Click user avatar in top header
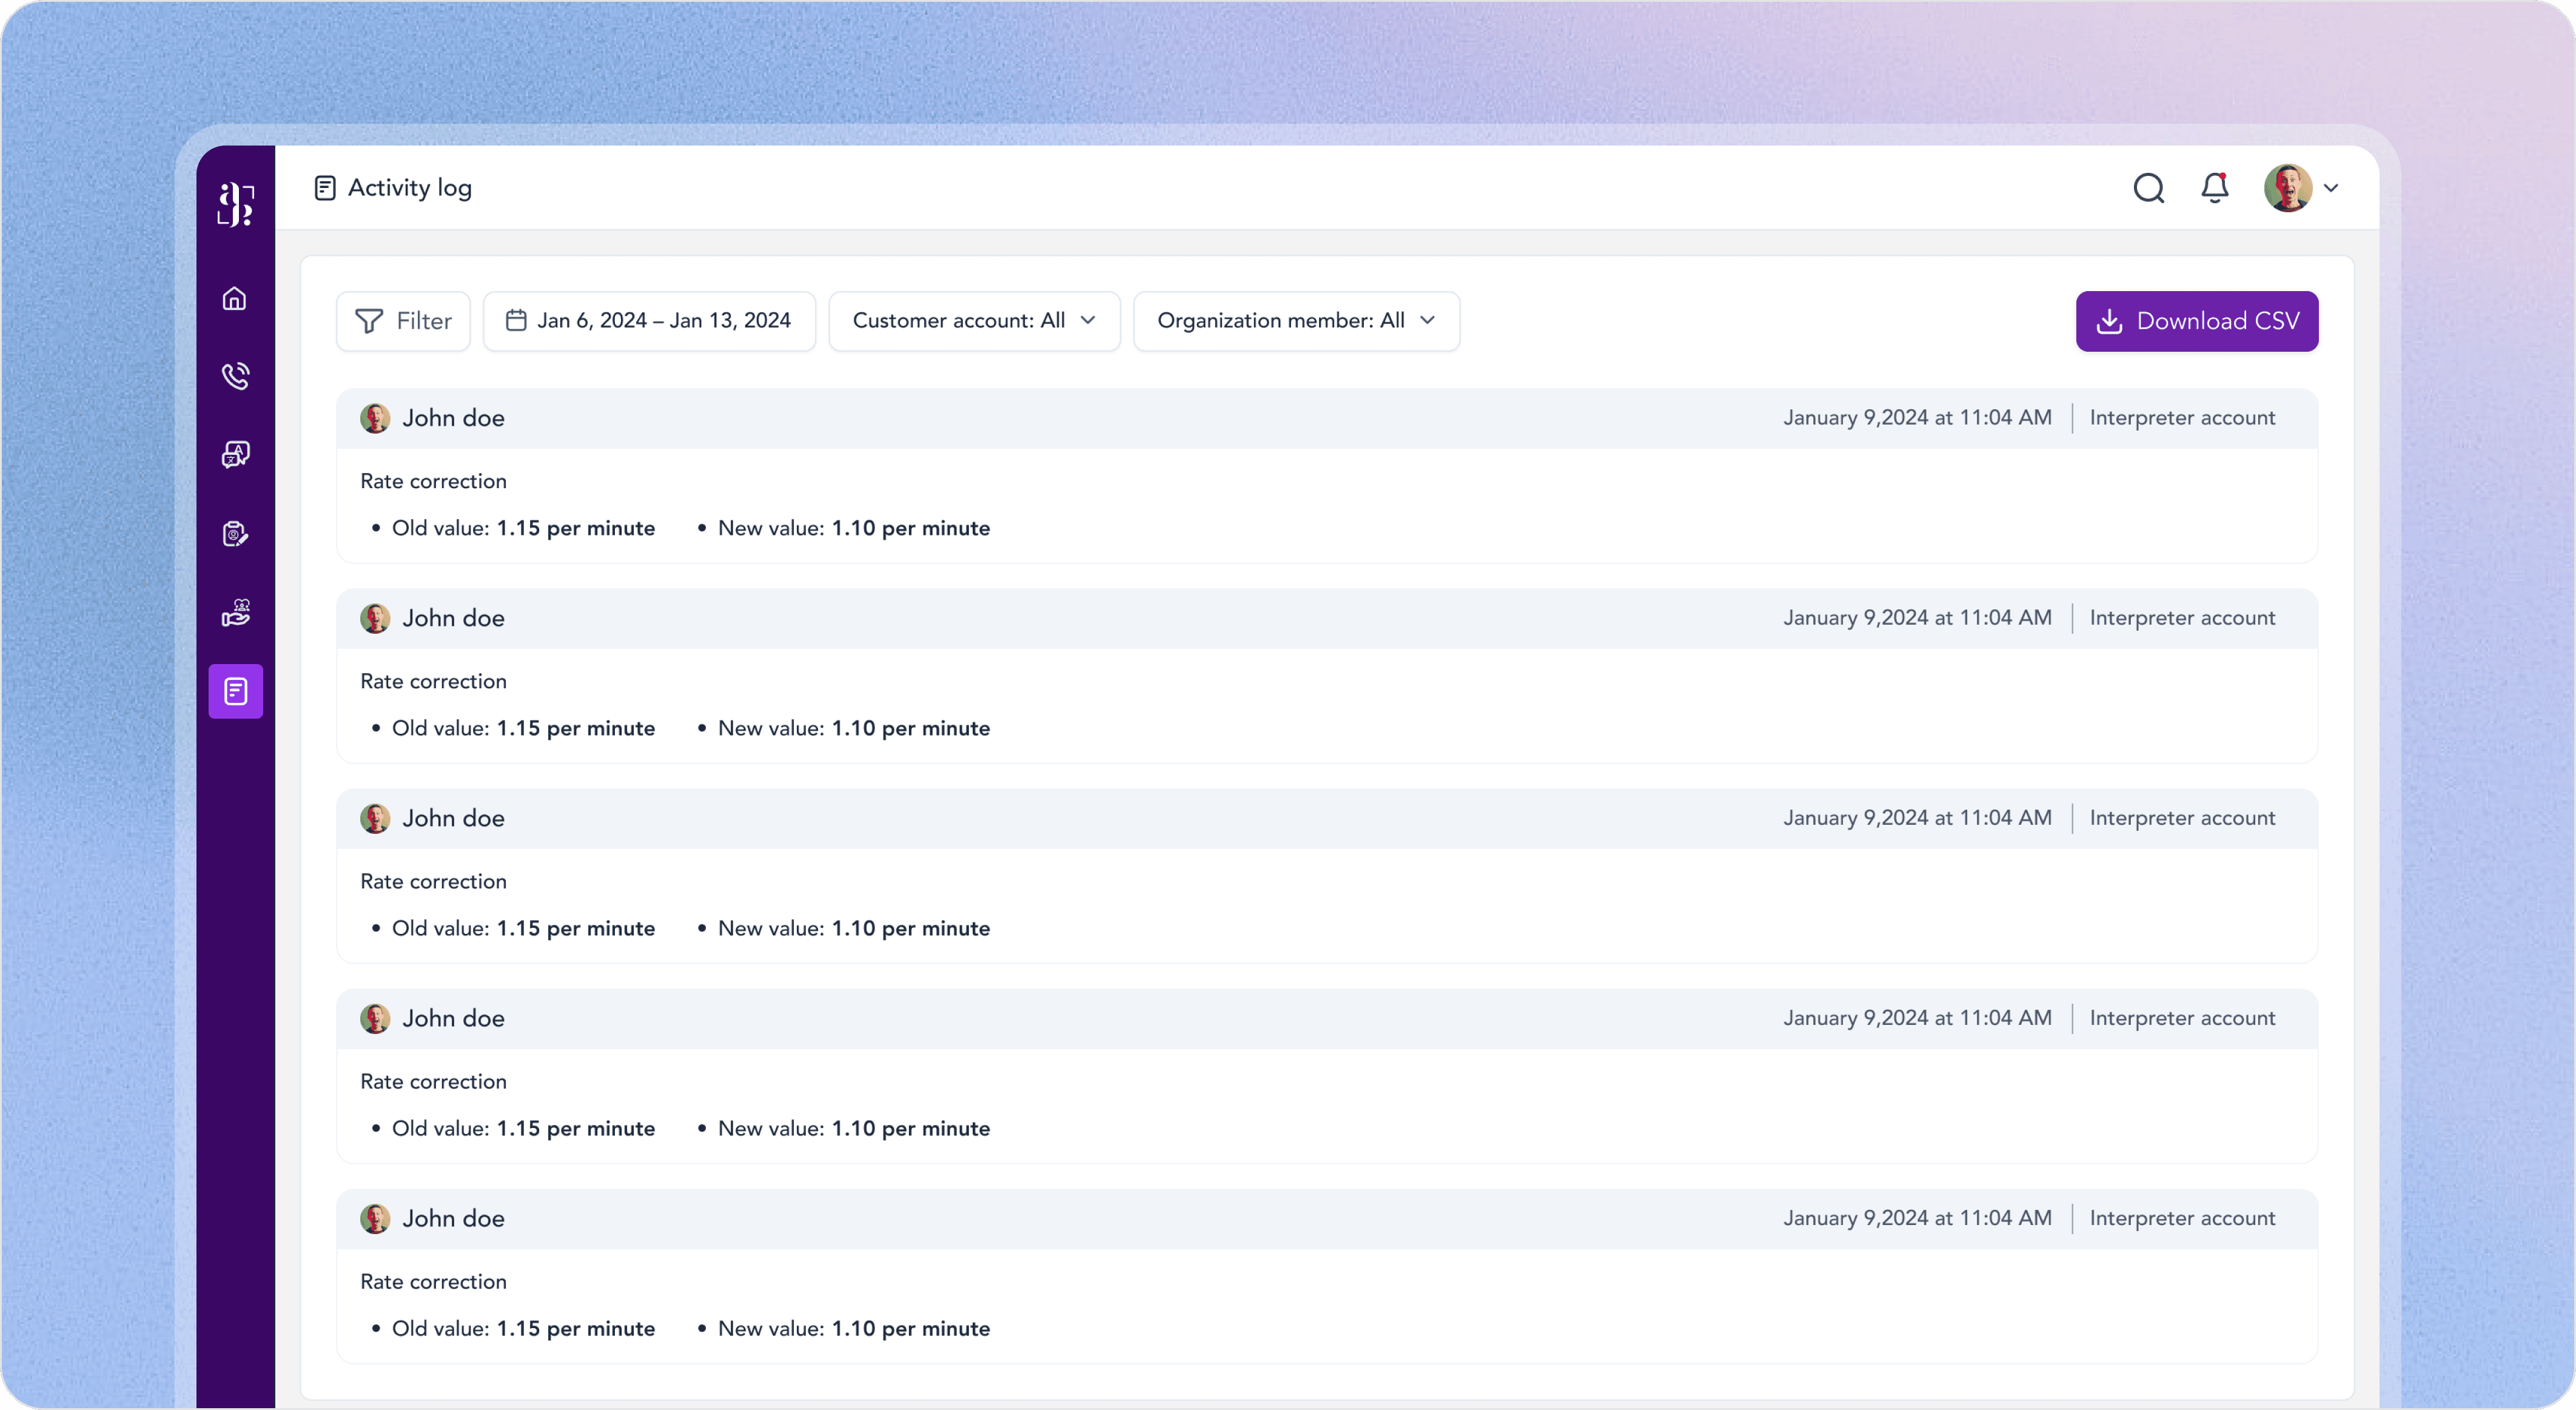The width and height of the screenshot is (2576, 1410). click(x=2287, y=188)
